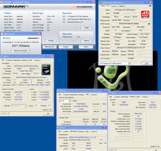The height and width of the screenshot is (151, 161).
Task: Click the DRAM Frequency value 568.0 MHz
Action: (x=138, y=114)
